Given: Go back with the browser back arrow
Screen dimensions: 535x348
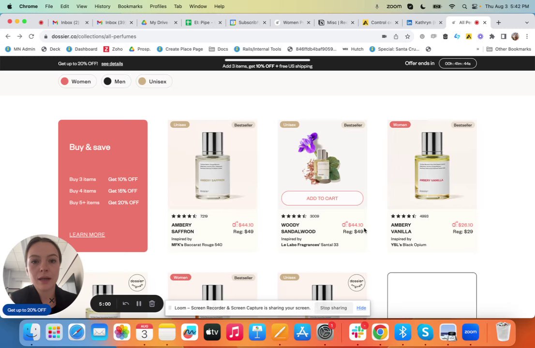Looking at the screenshot, I should (x=8, y=36).
